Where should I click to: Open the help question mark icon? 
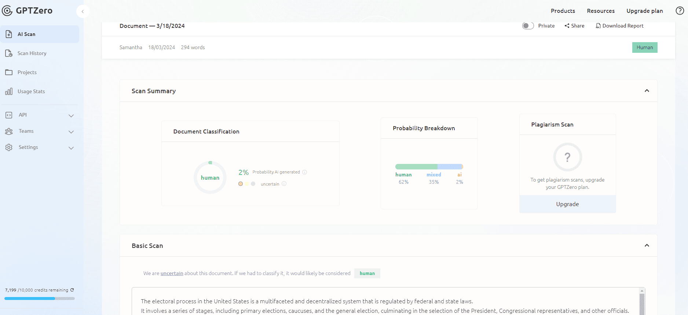680,11
